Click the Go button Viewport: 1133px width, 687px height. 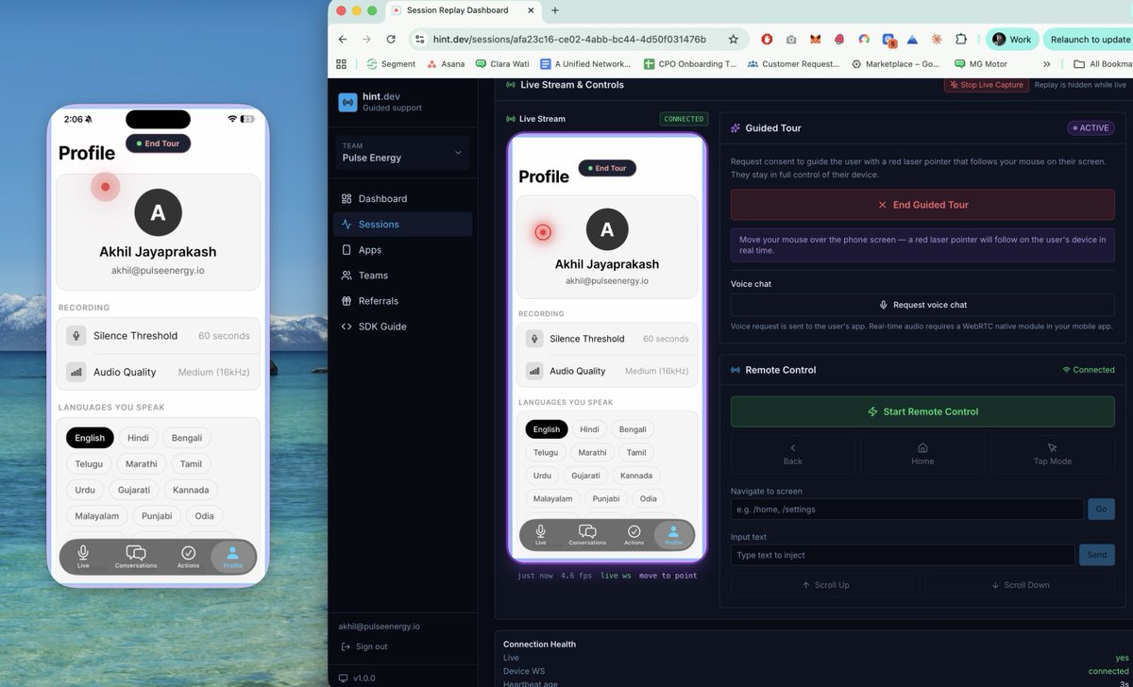[x=1102, y=509]
